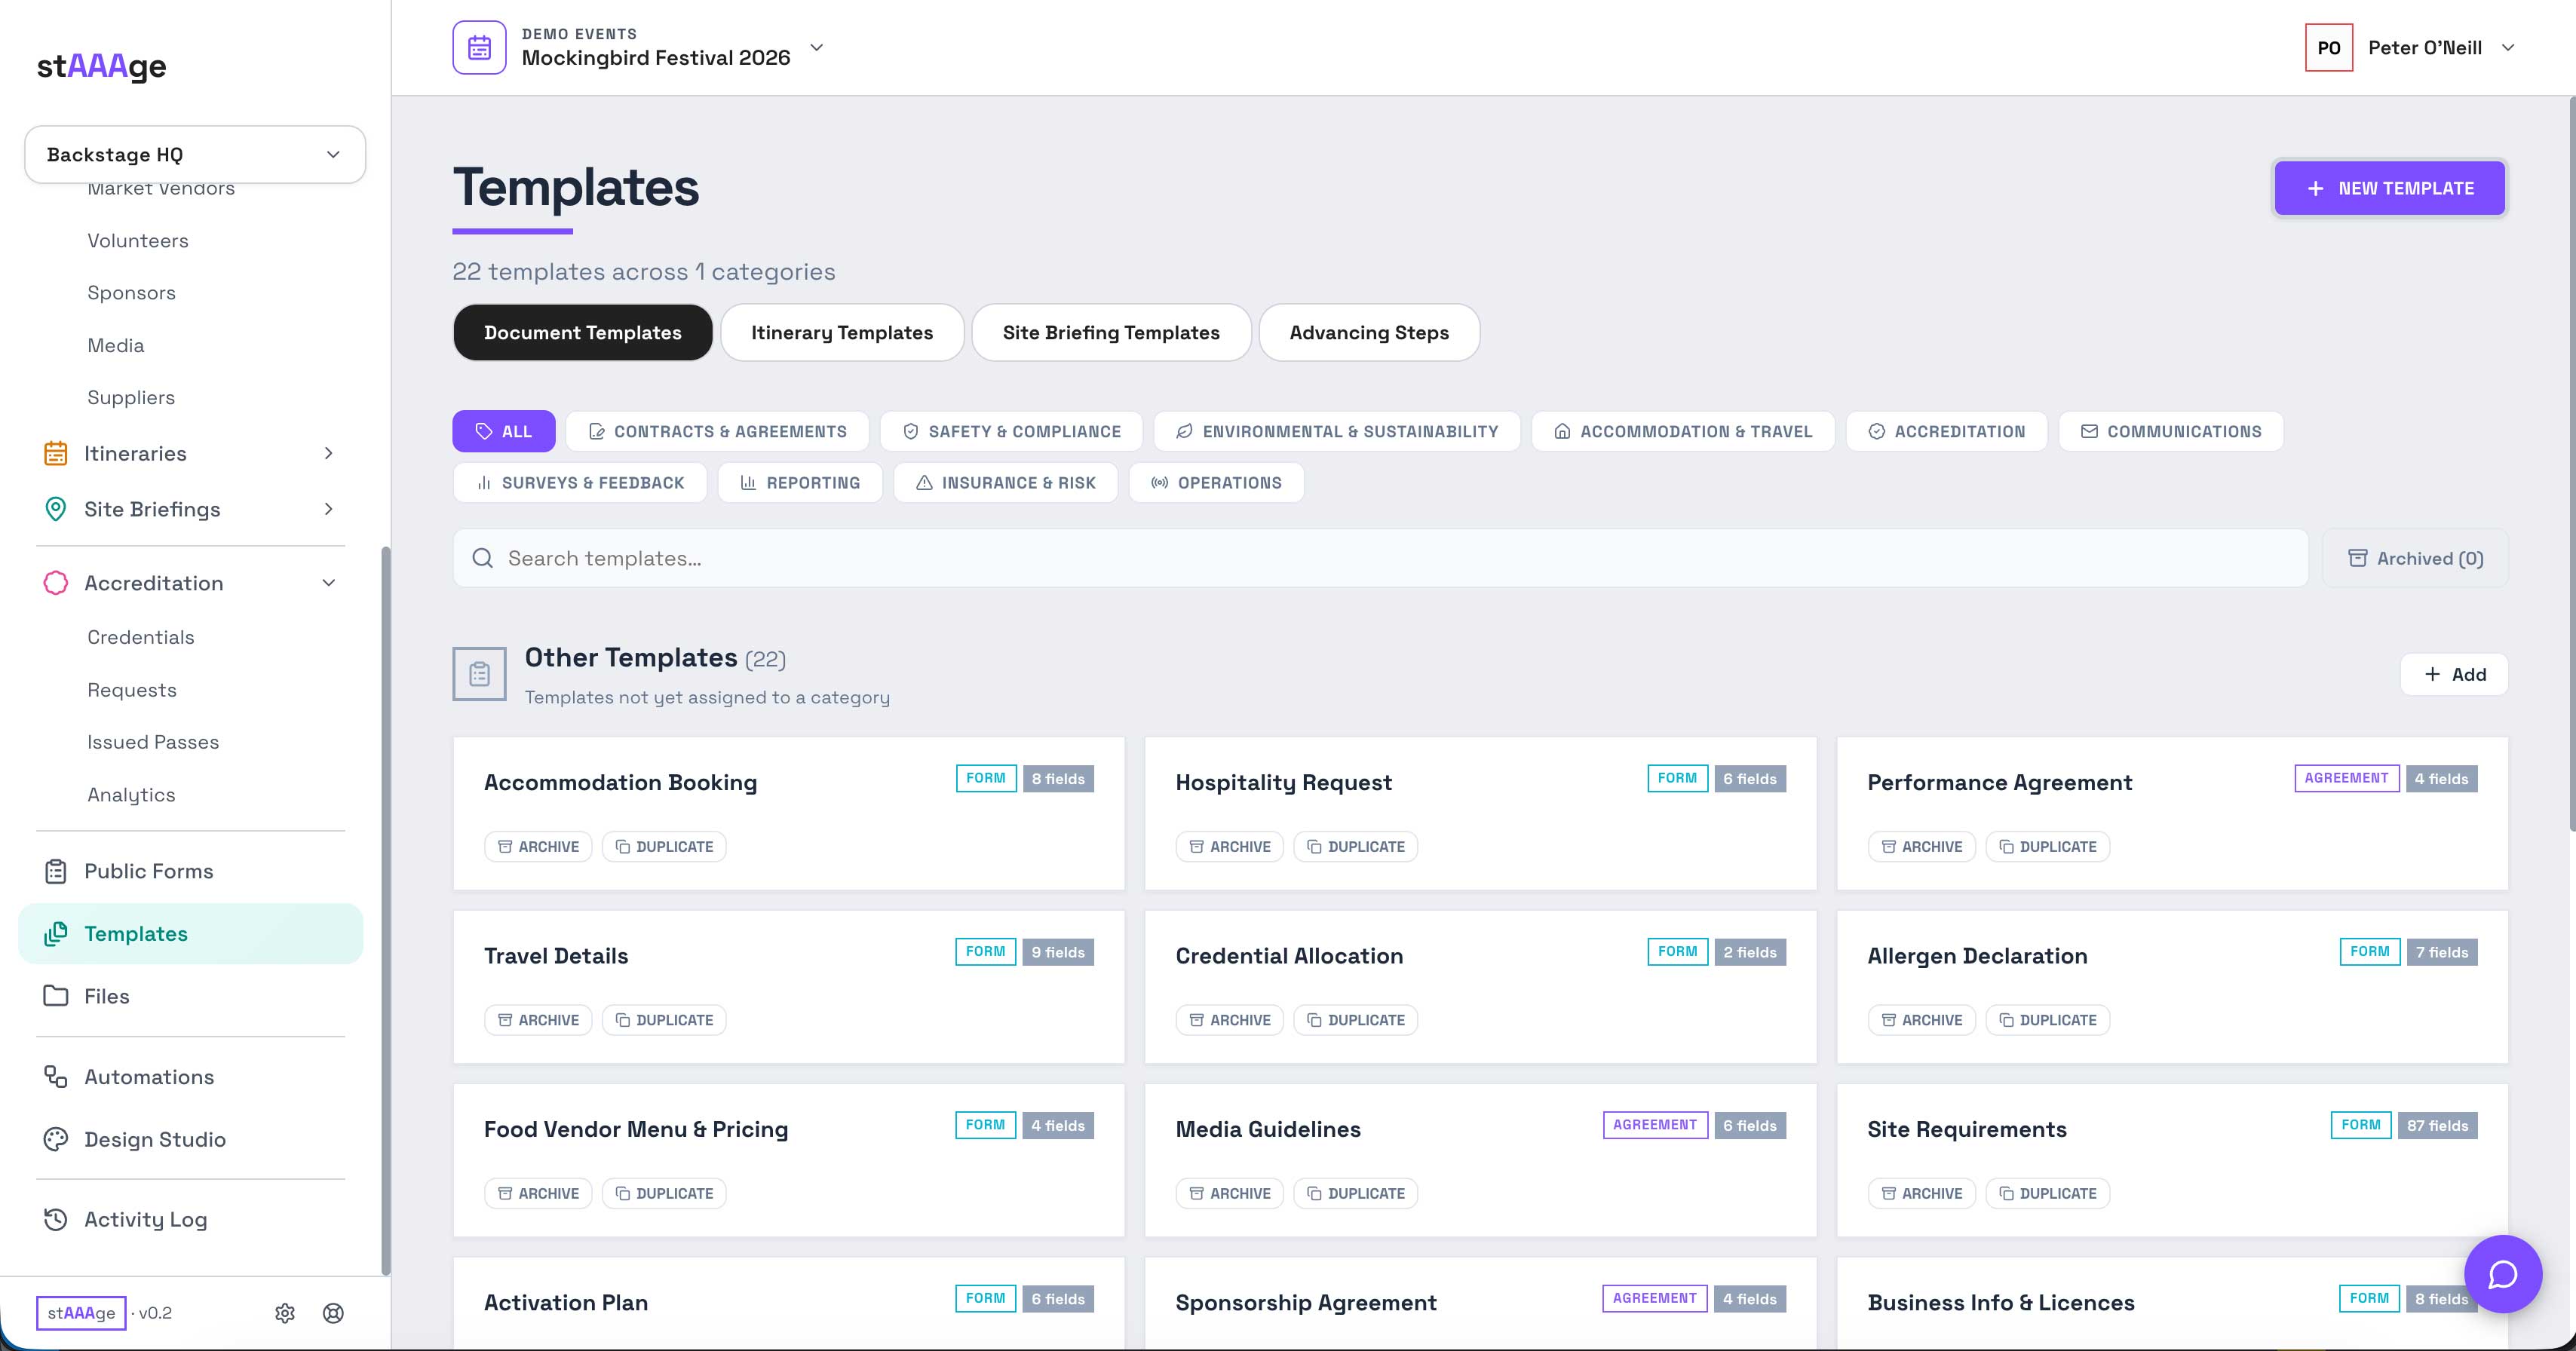Switch to Itinerary Templates tab
This screenshot has height=1351, width=2576.
tap(842, 333)
